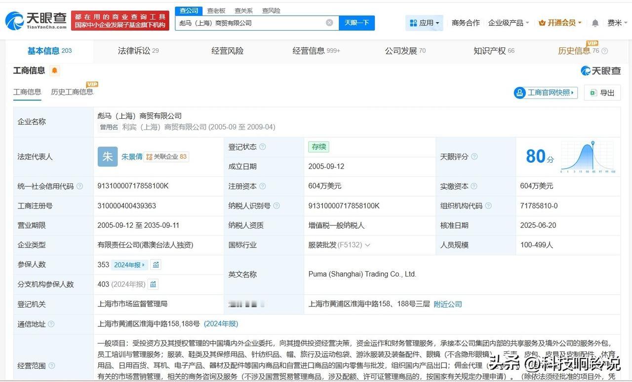Image resolution: width=632 pixels, height=382 pixels.
Task: Click the 营业期限 value 2005-09-12 至 2035-09-11
Action: 139,225
